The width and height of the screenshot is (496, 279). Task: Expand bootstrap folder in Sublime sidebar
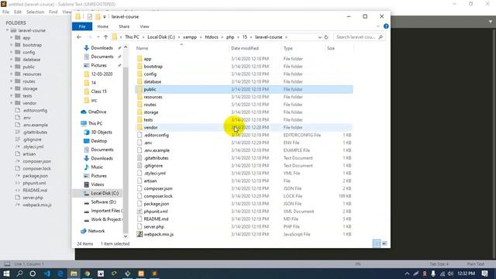pyautogui.click(x=11, y=45)
